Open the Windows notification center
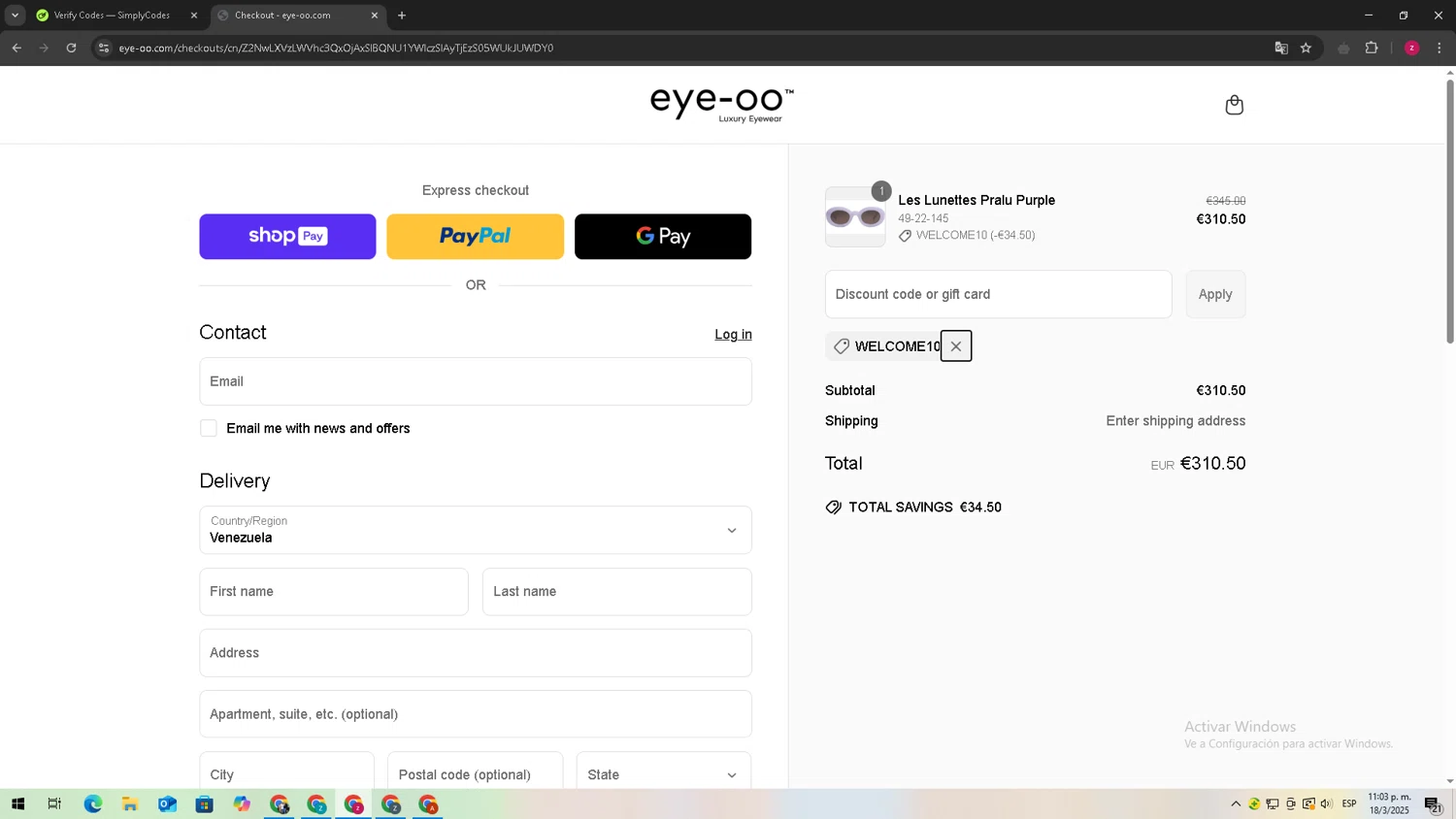Viewport: 1456px width, 819px height. 1433,803
